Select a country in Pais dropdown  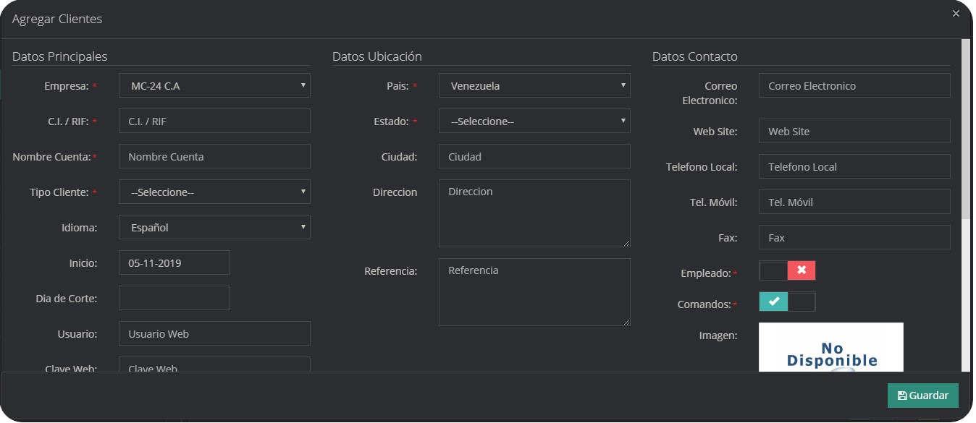point(534,86)
